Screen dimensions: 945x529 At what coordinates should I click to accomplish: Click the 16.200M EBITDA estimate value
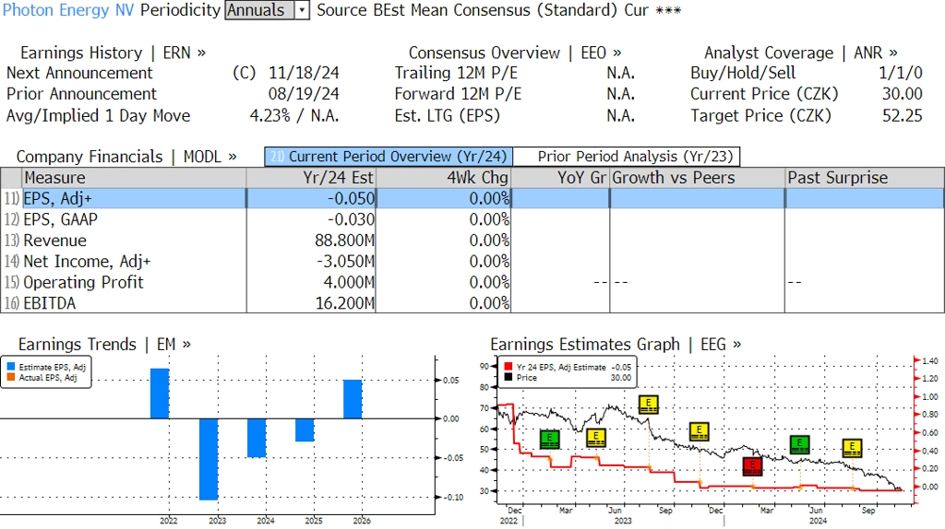coord(345,303)
